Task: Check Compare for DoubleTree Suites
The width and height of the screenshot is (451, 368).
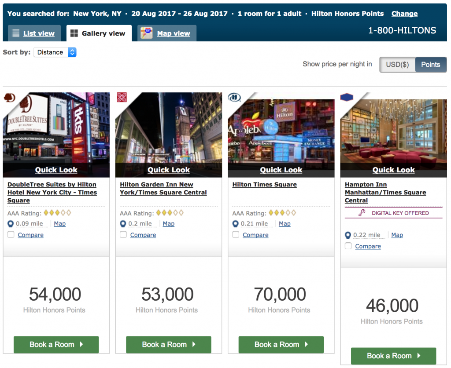Action: tap(11, 234)
